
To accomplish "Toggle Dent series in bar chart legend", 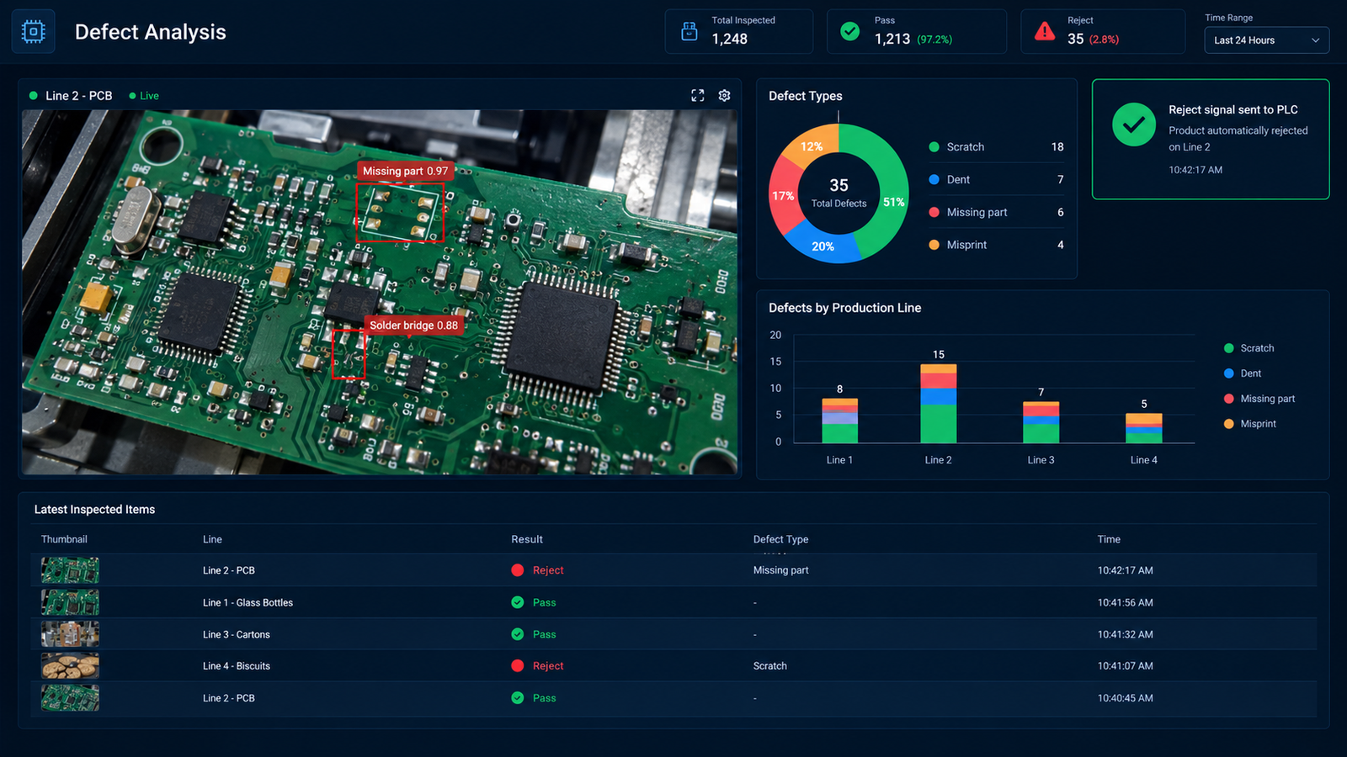I will (x=1243, y=373).
